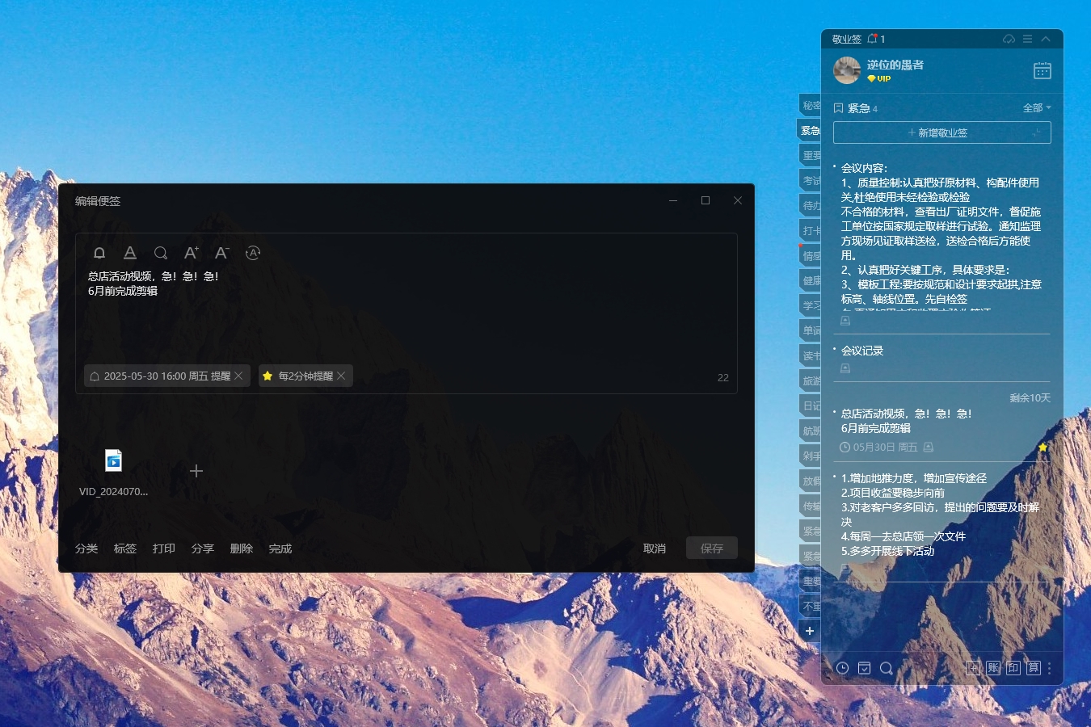Open the timeline clock icon at panel bottom

click(842, 668)
